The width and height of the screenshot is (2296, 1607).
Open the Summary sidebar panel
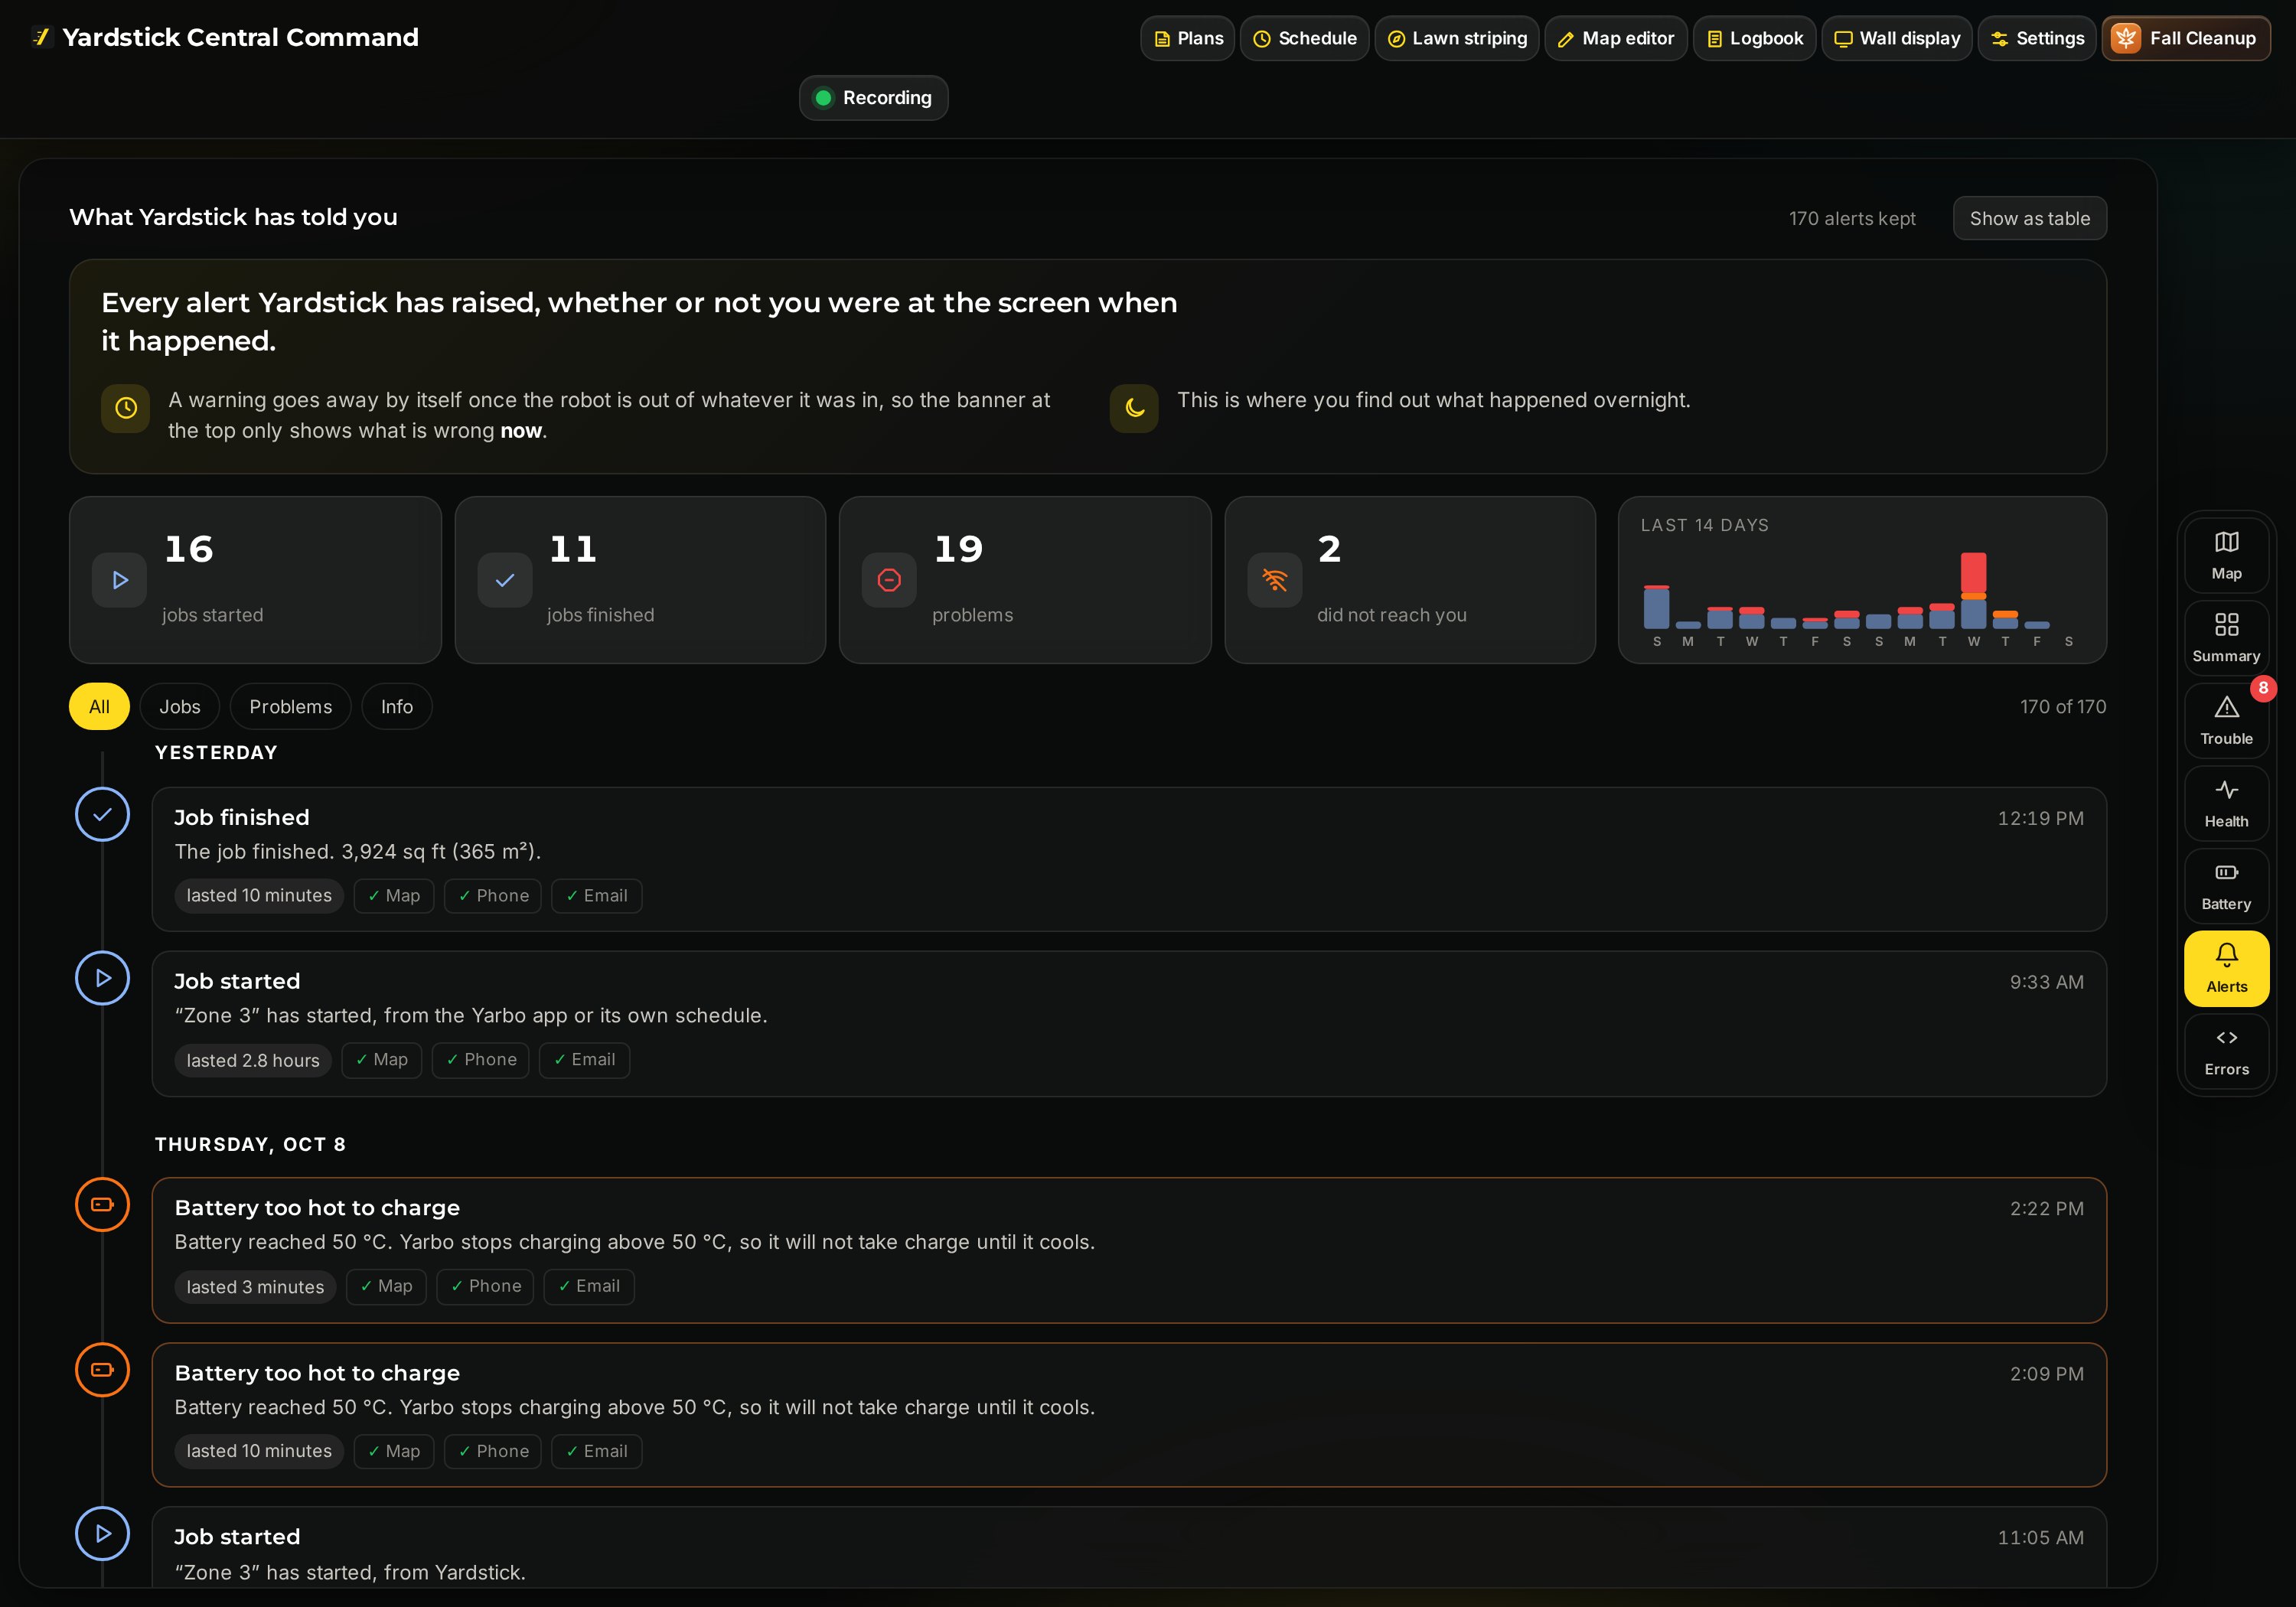2226,638
